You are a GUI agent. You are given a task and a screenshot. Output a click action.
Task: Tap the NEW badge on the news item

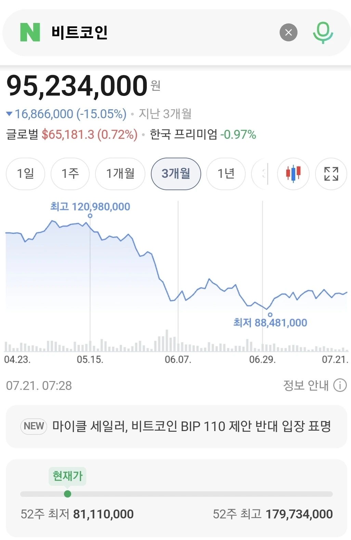point(34,426)
